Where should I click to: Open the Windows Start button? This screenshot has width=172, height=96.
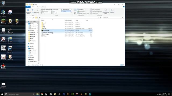click(x=2, y=94)
